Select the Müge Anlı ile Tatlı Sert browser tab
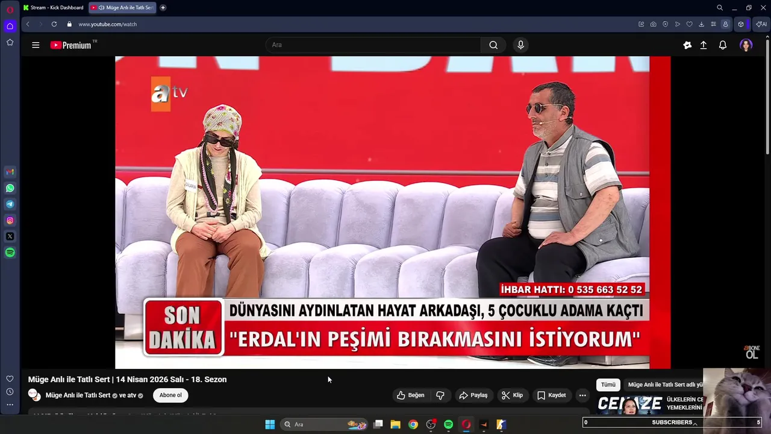 [122, 8]
